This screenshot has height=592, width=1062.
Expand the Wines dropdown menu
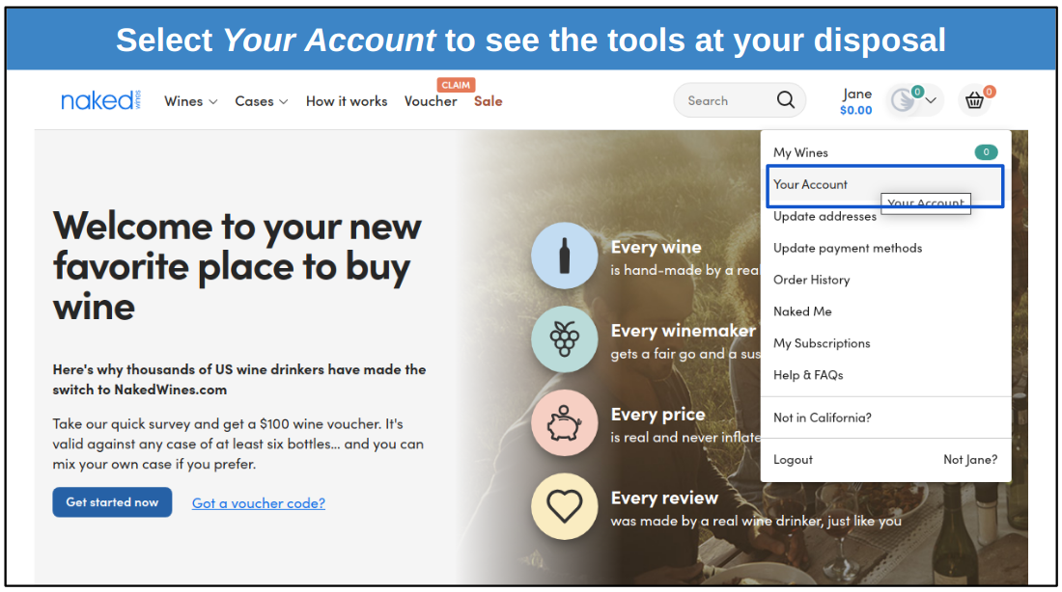(x=190, y=101)
